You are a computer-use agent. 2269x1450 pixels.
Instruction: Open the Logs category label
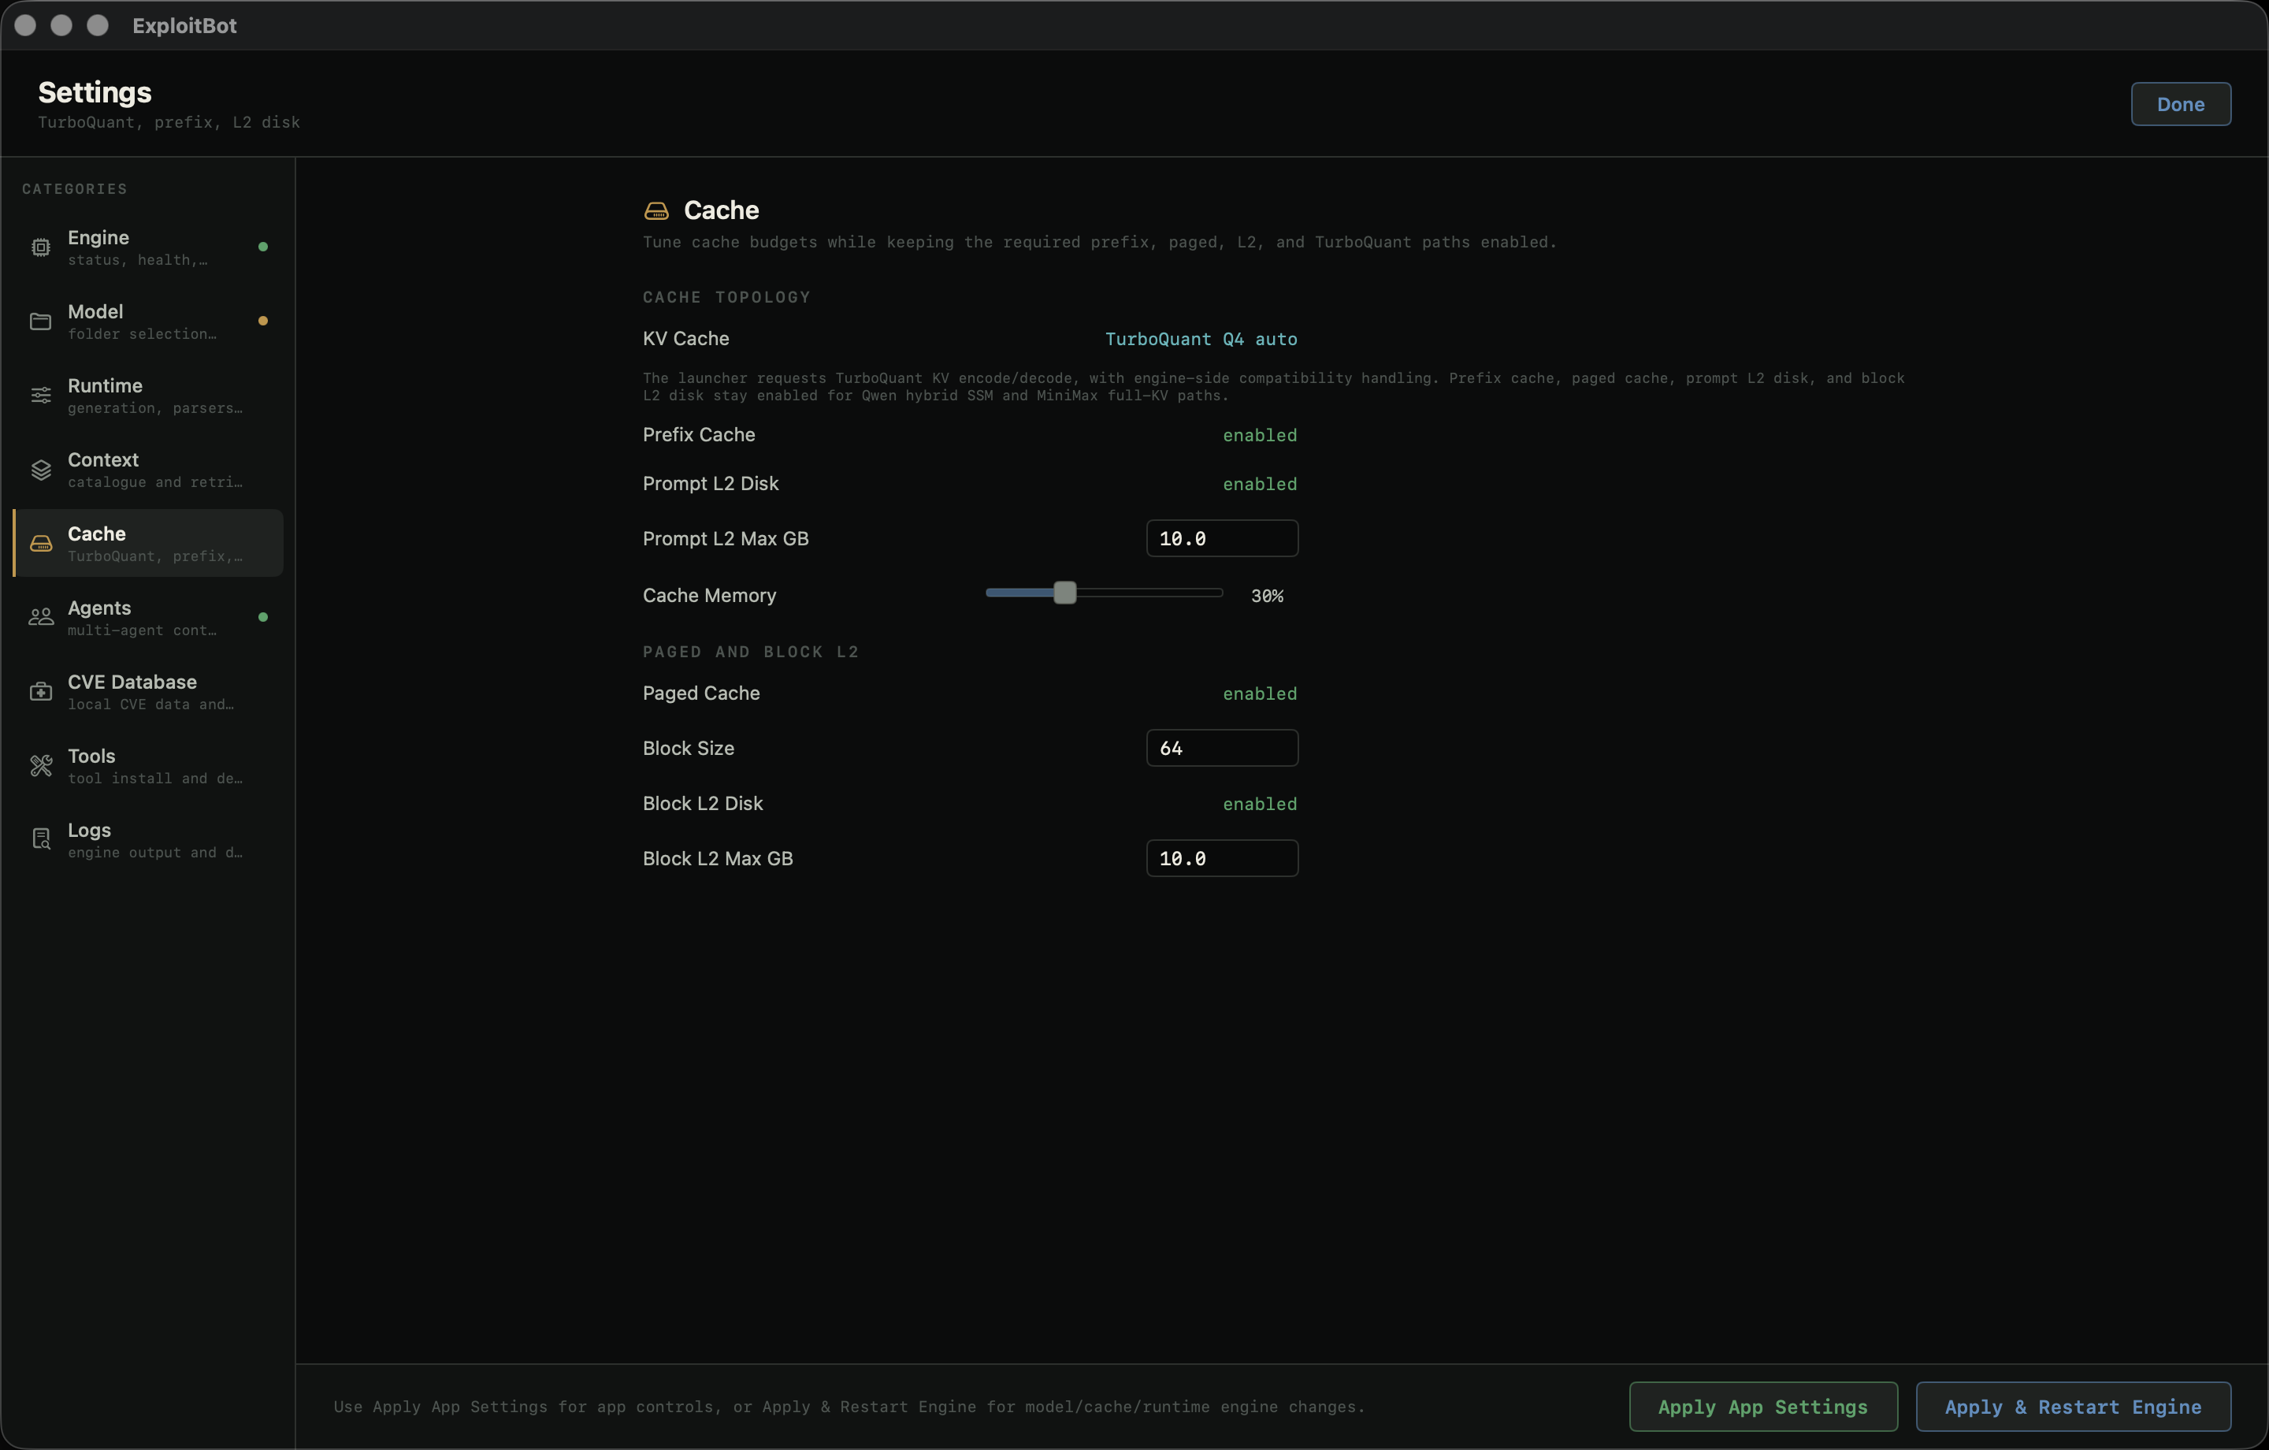[x=88, y=831]
